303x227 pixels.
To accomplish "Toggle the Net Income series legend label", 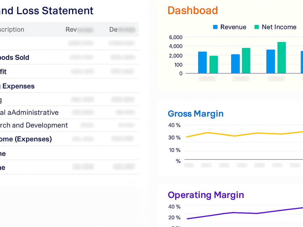I will 279,27.
